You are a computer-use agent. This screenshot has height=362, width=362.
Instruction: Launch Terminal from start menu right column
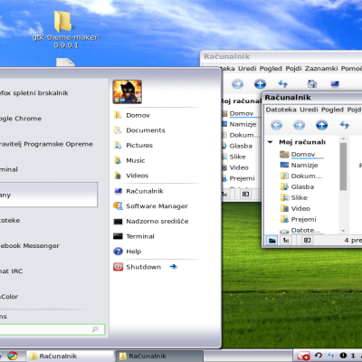[134, 236]
